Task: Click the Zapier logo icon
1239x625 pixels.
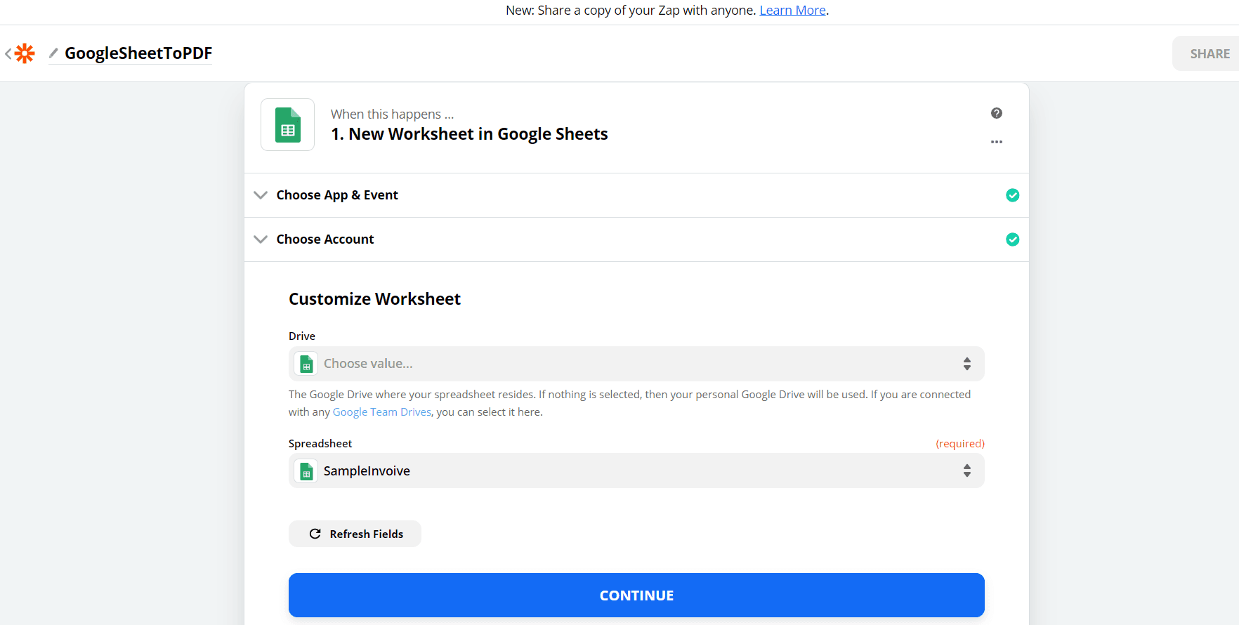Action: point(25,53)
